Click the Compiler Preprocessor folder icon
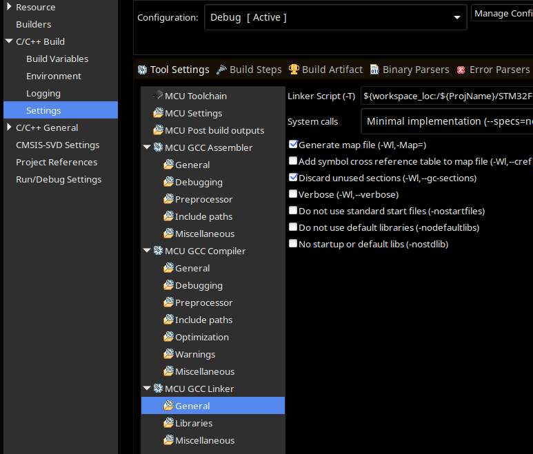533x454 pixels. click(169, 302)
